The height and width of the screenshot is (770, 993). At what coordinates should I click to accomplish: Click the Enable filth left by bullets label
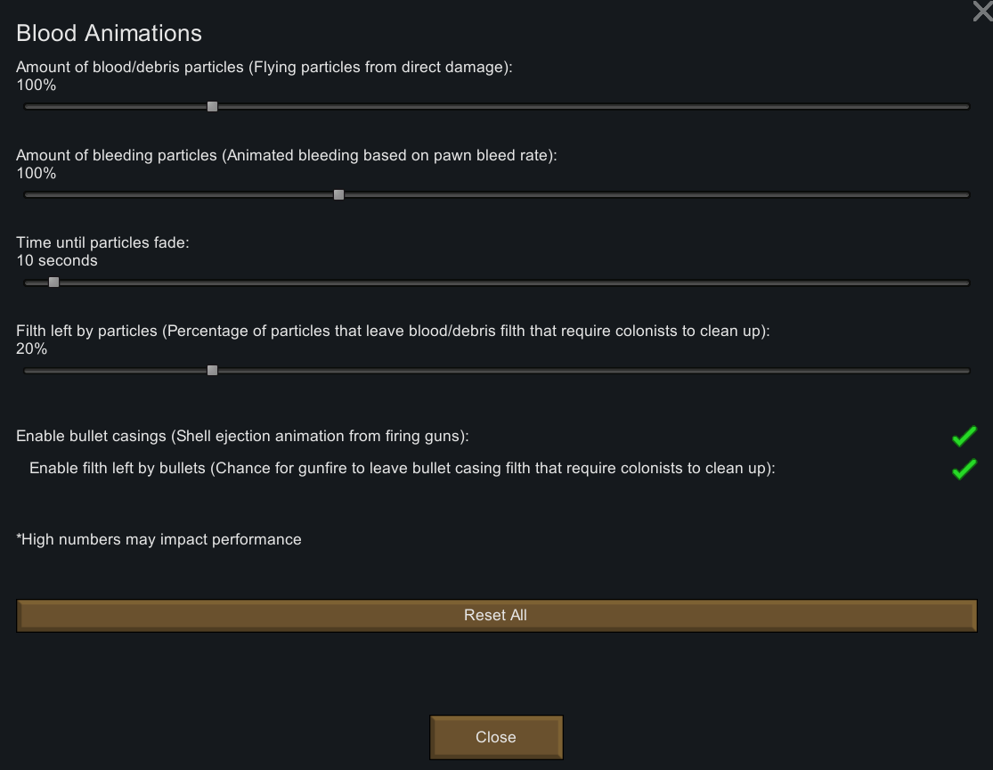403,469
